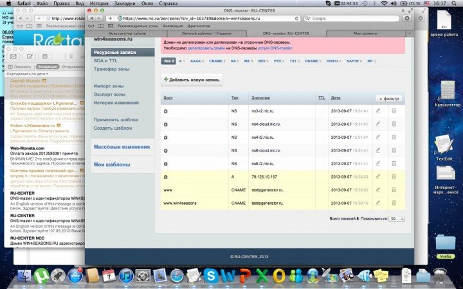Open the App Store Dock icon
Image resolution: width=463 pixels, height=289 pixels.
click(76, 277)
